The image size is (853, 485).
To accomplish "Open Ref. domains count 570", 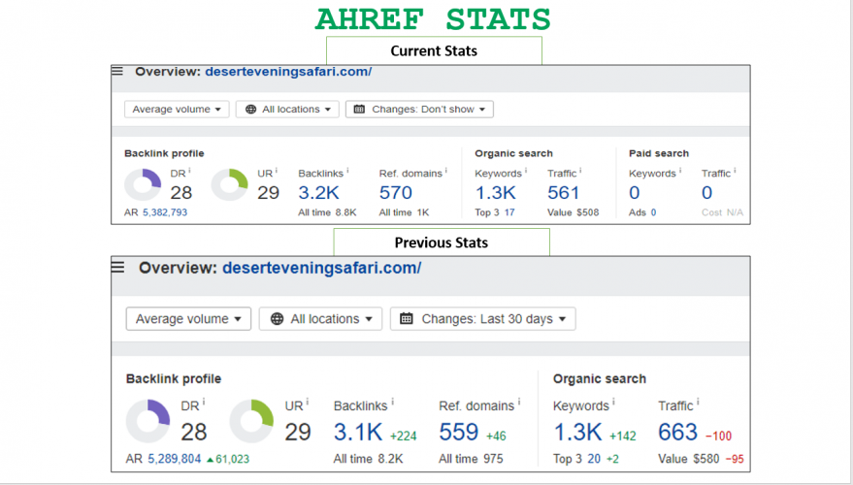I will 396,192.
